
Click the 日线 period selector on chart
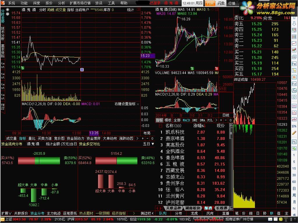(x=226, y=115)
